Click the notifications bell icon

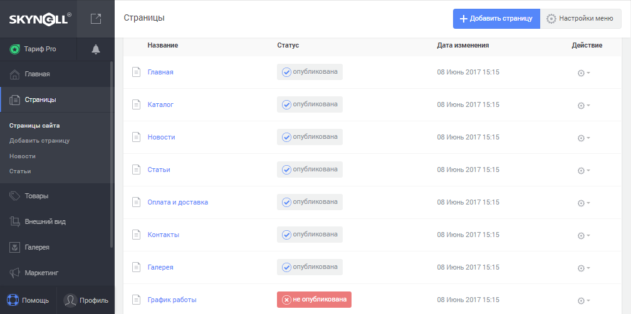[x=96, y=49]
